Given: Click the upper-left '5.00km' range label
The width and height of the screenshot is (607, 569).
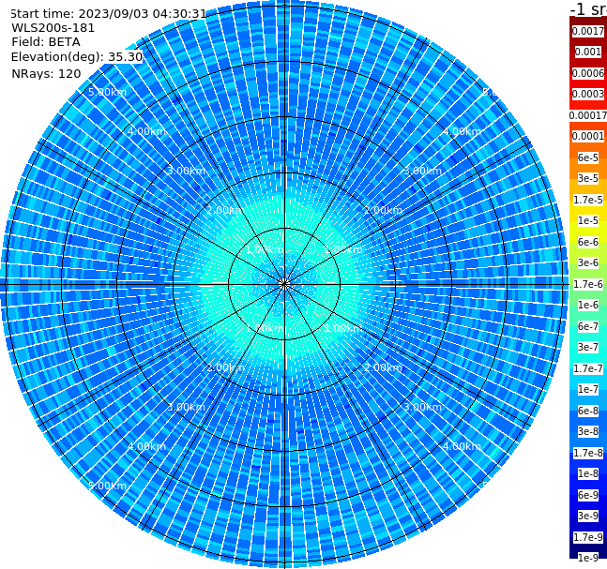Looking at the screenshot, I should click(107, 92).
